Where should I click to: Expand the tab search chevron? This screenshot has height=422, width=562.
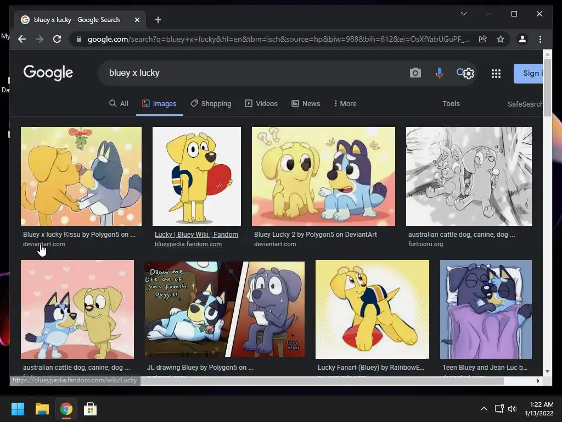[x=463, y=14]
